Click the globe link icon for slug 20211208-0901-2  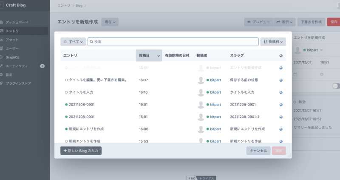[280, 117]
